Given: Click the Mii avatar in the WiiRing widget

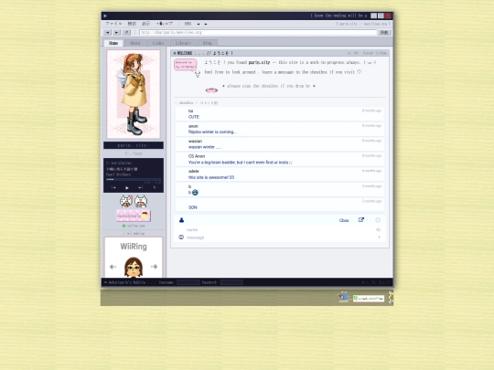Looking at the screenshot, I should point(134,267).
